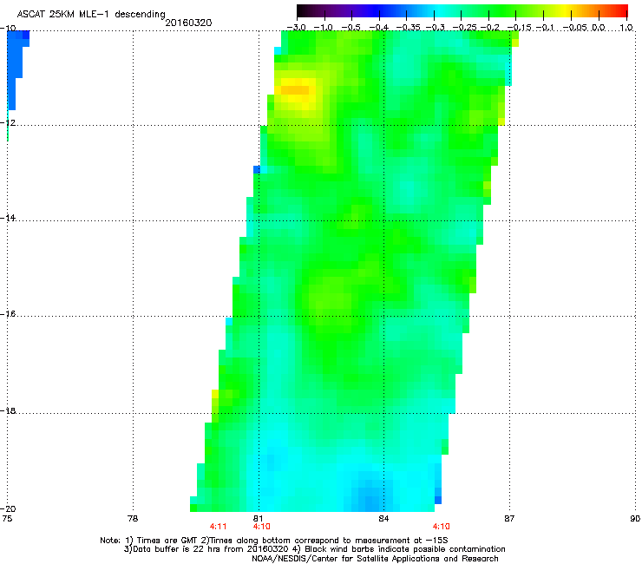Click the longitude axis label "78"
Viewport: 642px width, 564px height.
click(133, 519)
